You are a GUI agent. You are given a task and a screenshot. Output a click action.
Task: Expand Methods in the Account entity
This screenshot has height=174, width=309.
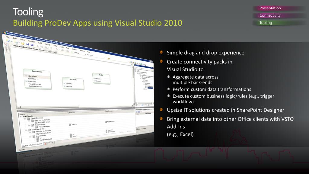(x=65, y=86)
